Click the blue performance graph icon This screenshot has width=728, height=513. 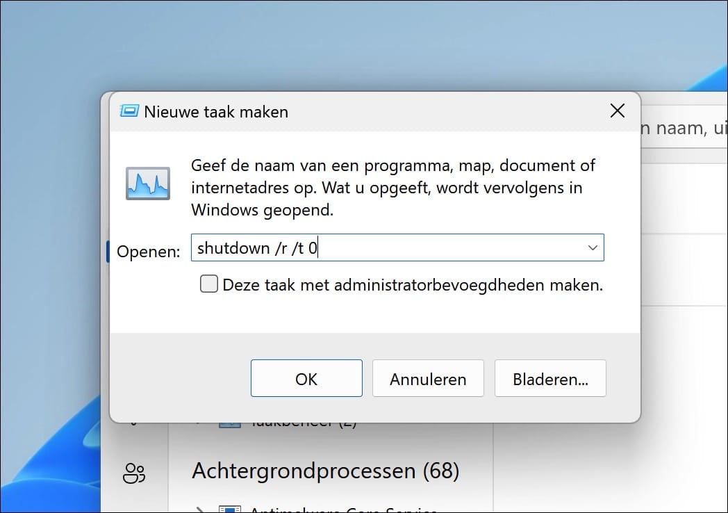[x=147, y=183]
